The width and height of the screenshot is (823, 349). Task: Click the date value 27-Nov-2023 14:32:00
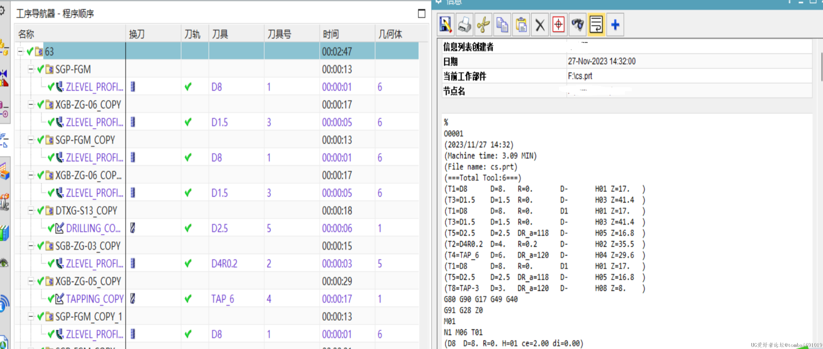[x=602, y=61]
